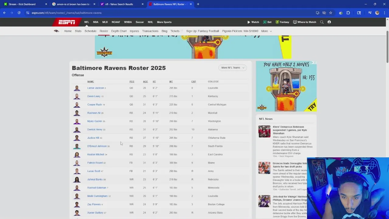Click the POS column header

132,82
